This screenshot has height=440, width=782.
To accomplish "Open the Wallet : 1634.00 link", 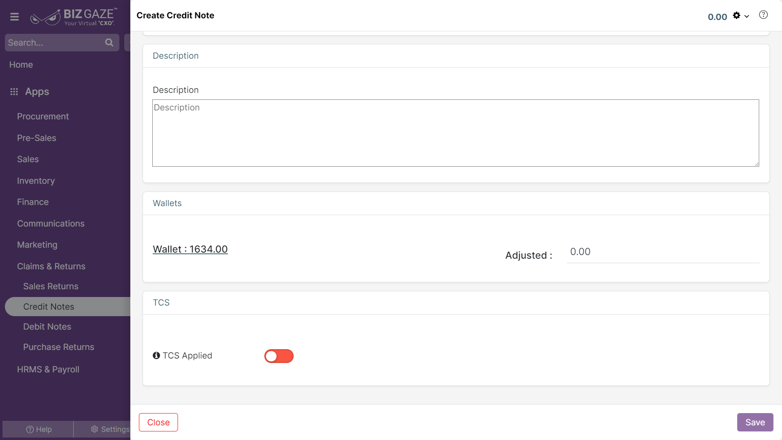I will tap(190, 249).
